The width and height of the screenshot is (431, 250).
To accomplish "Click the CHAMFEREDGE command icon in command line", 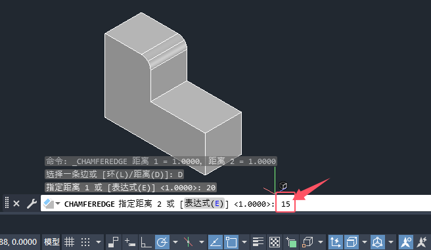I will click(x=49, y=203).
